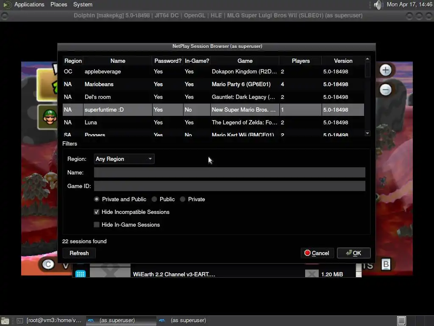Open the Places menu
Image resolution: width=434 pixels, height=326 pixels.
pos(58,4)
